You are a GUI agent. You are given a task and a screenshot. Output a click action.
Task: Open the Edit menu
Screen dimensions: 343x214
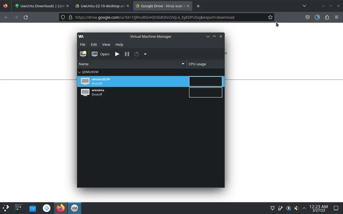(x=94, y=44)
